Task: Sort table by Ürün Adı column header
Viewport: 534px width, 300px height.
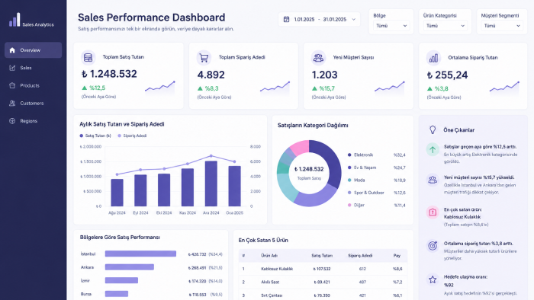Action: point(269,256)
